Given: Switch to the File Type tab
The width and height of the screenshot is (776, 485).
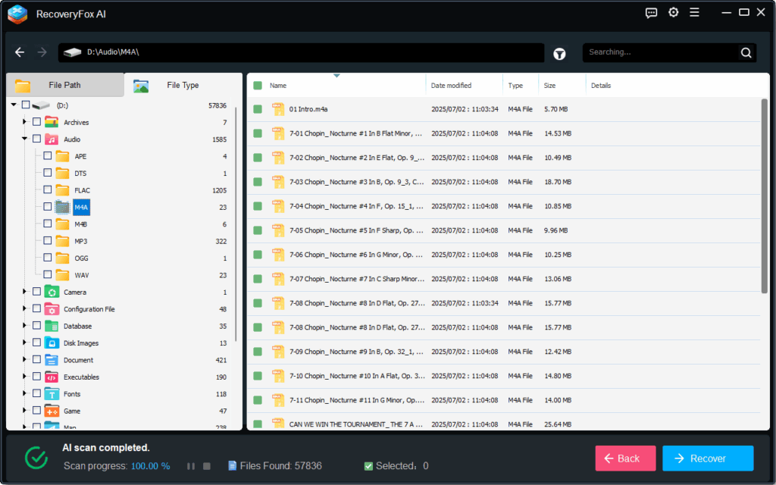Looking at the screenshot, I should tap(183, 85).
